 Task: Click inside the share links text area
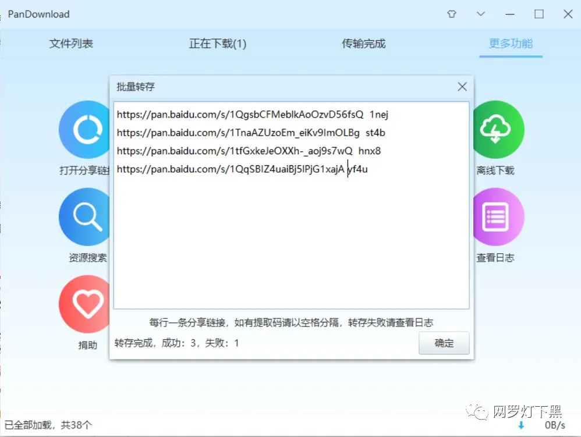pyautogui.click(x=291, y=205)
